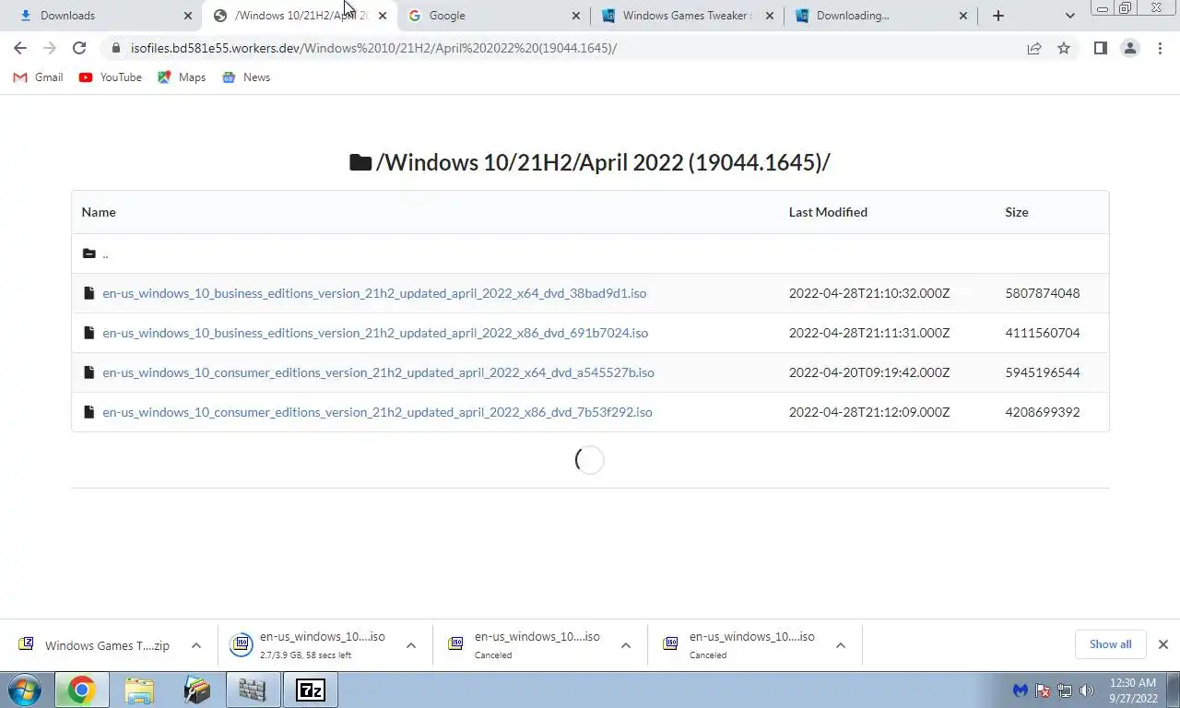The height and width of the screenshot is (708, 1180).
Task: Open the YouTube bookmark
Action: pos(111,77)
